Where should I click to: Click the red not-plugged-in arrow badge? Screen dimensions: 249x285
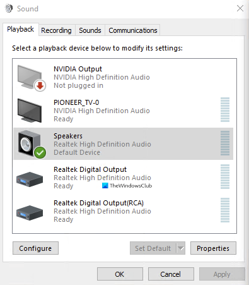(x=40, y=86)
